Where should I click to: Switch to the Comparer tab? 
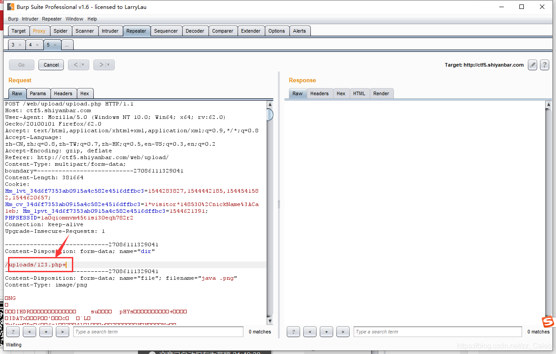point(223,31)
